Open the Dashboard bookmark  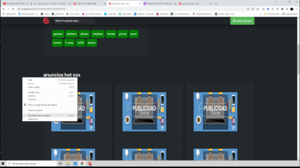tap(162, 14)
